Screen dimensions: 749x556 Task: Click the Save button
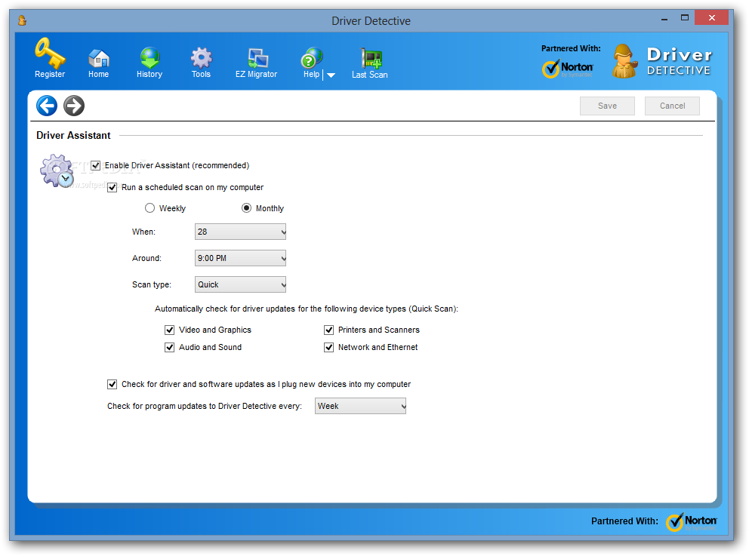pyautogui.click(x=607, y=106)
